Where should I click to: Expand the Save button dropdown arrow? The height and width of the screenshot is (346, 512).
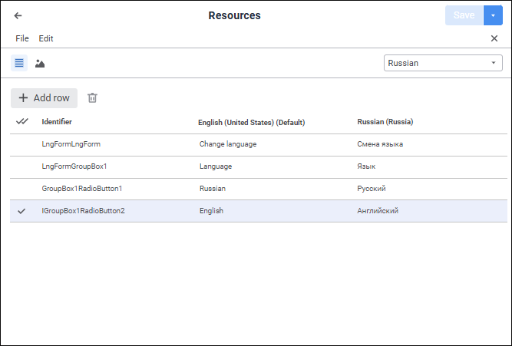tap(493, 15)
